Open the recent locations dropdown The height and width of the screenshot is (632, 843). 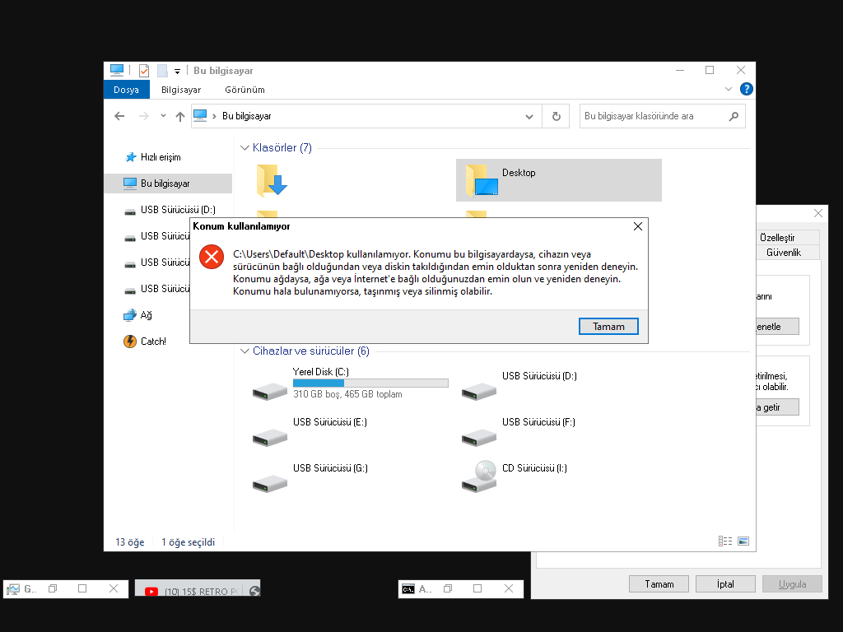tap(163, 115)
